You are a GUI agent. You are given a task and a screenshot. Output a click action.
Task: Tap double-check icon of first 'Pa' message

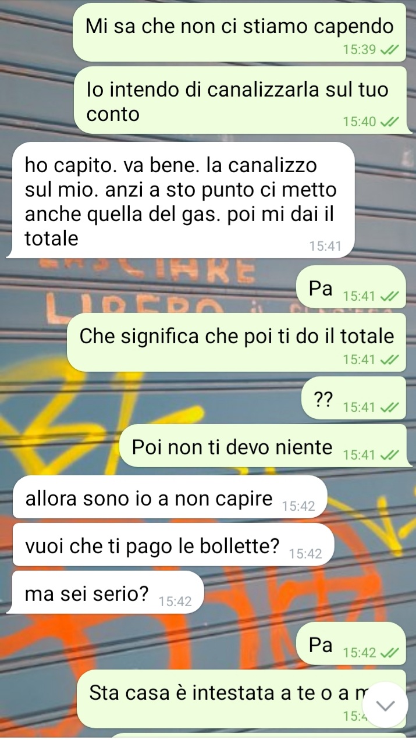(390, 297)
